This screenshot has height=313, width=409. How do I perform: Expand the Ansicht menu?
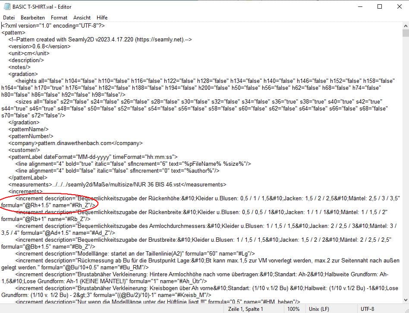pyautogui.click(x=82, y=18)
